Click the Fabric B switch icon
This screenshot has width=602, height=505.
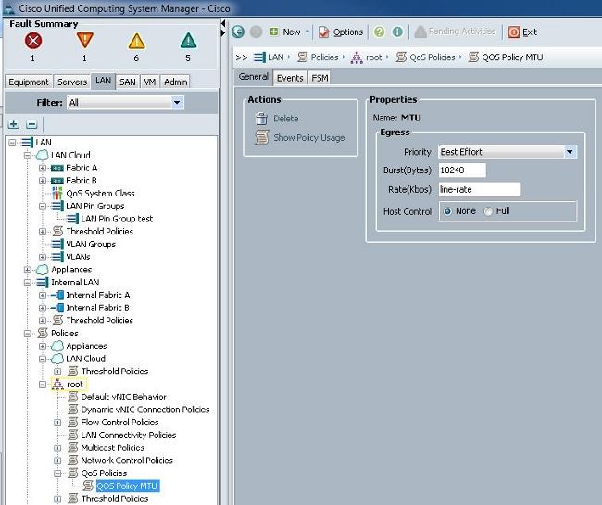tap(57, 181)
